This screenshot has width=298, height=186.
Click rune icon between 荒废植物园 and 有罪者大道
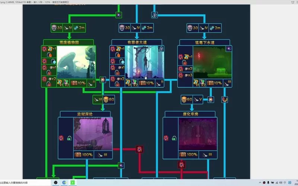point(103,80)
